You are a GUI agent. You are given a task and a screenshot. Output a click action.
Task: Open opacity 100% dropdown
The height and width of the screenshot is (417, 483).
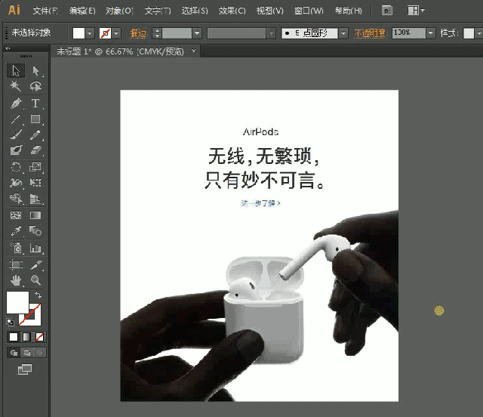(x=431, y=33)
